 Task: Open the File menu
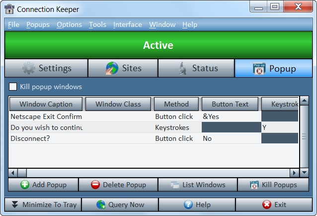coord(13,24)
